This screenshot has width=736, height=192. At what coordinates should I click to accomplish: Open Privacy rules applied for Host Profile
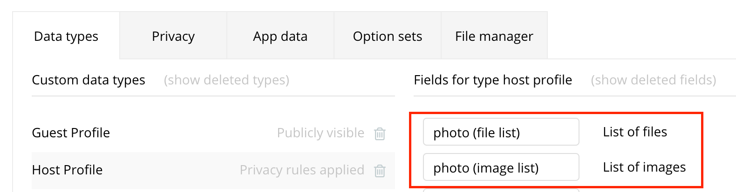pyautogui.click(x=302, y=170)
